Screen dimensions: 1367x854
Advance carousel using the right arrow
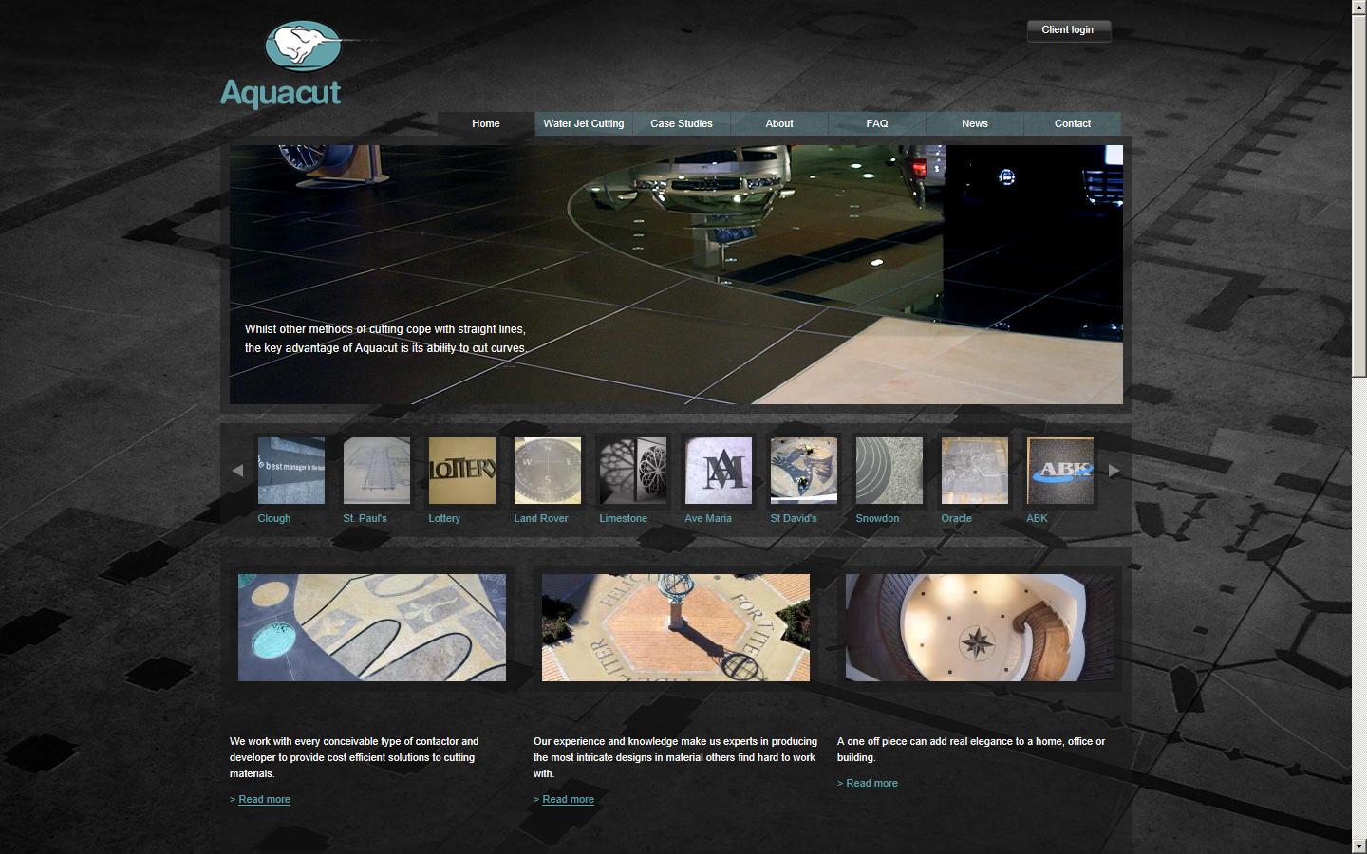[x=1114, y=470]
